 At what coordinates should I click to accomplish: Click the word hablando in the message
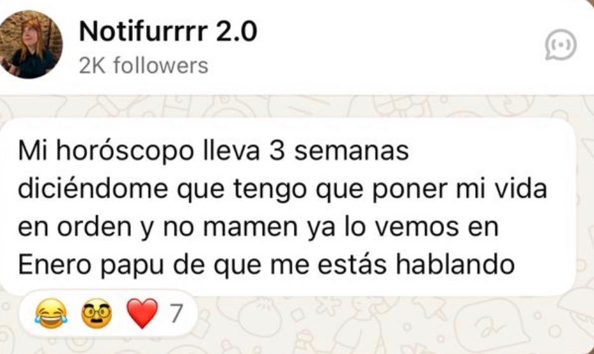coord(455,264)
